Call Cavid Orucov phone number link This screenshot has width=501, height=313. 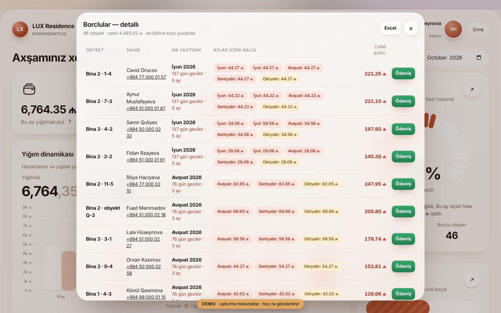[x=146, y=77]
